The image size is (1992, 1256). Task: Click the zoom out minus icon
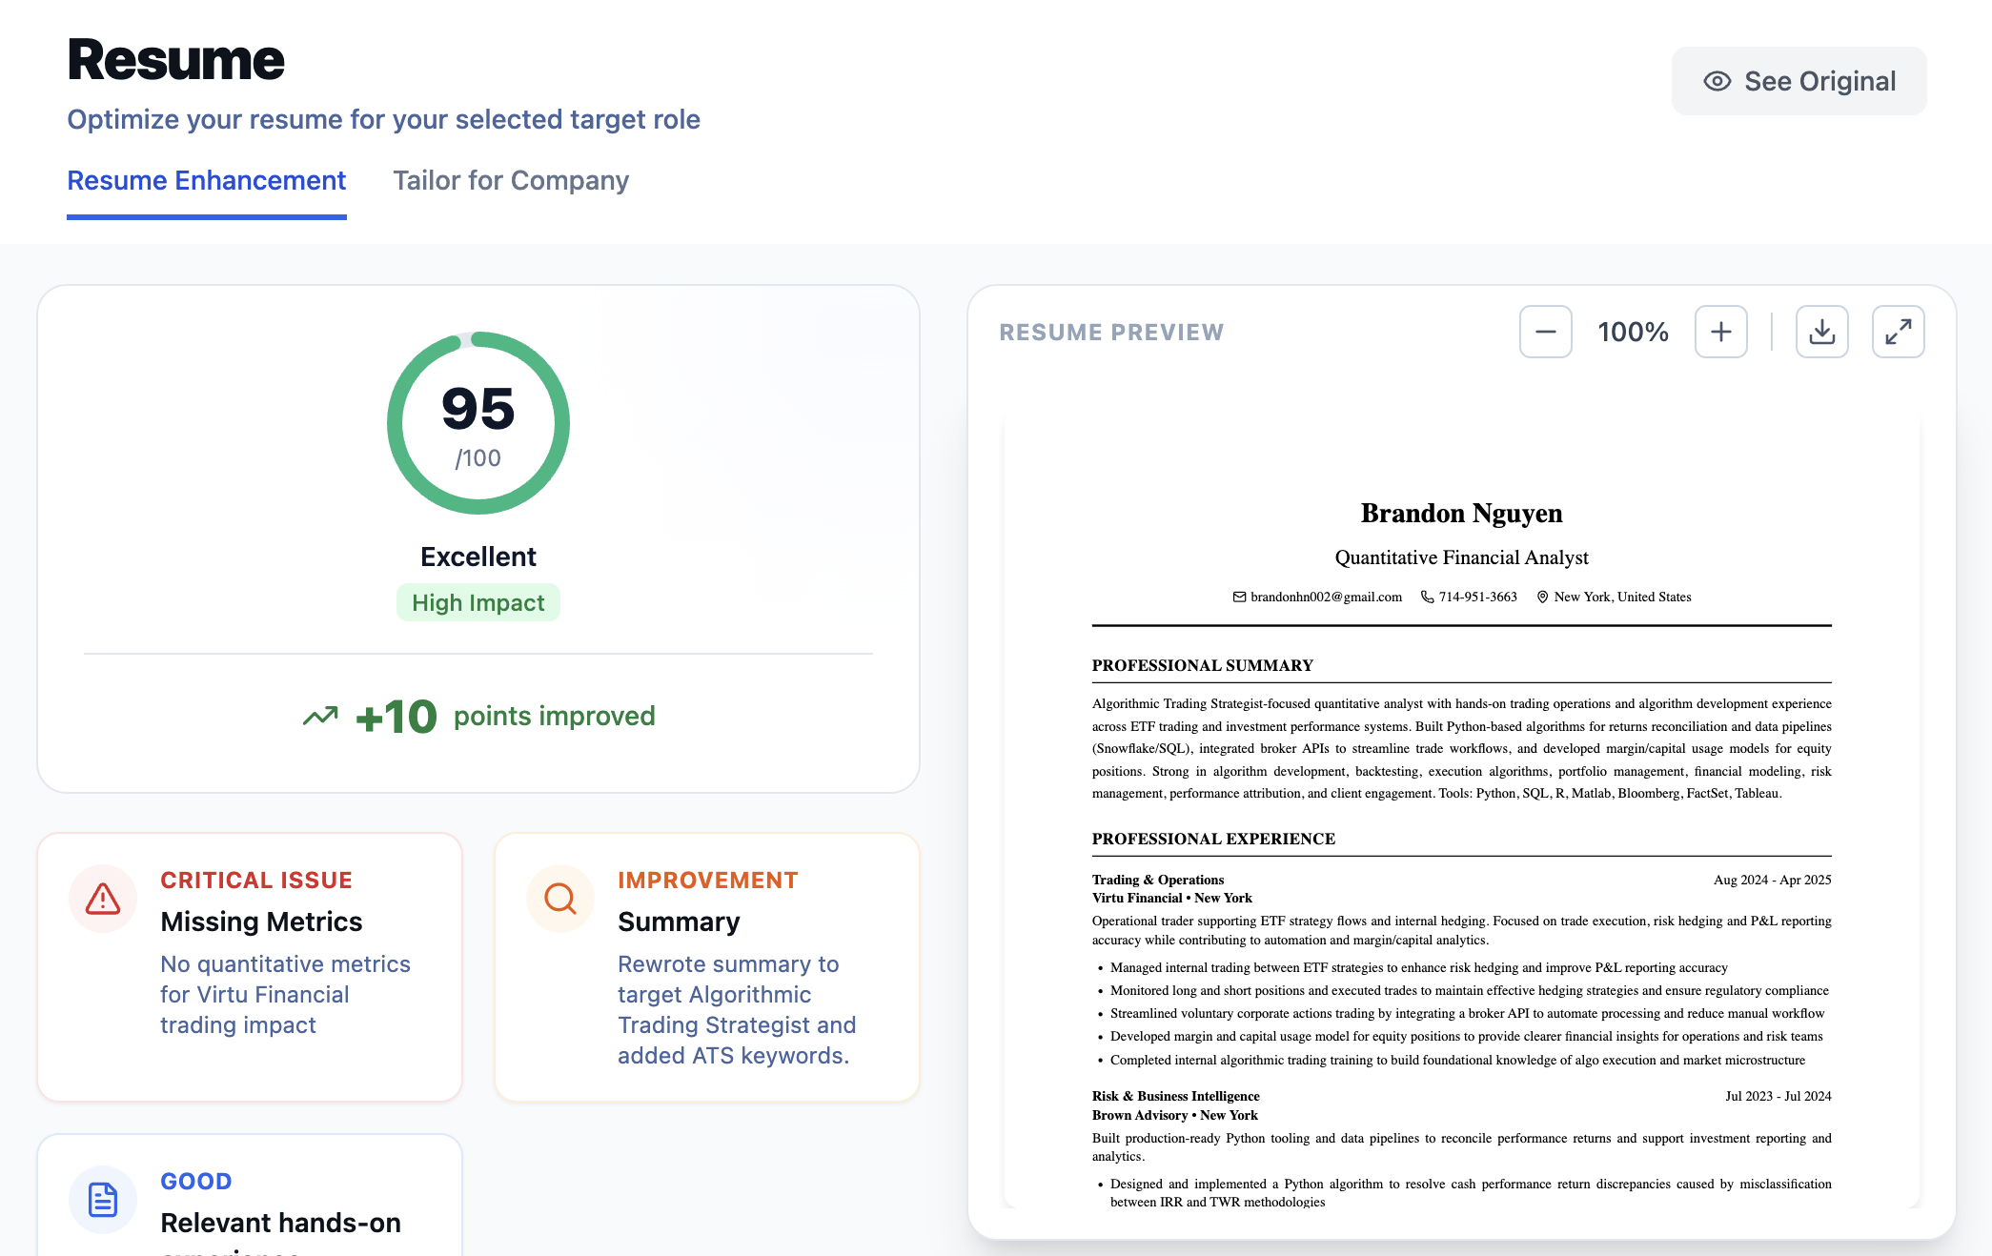[x=1545, y=332]
